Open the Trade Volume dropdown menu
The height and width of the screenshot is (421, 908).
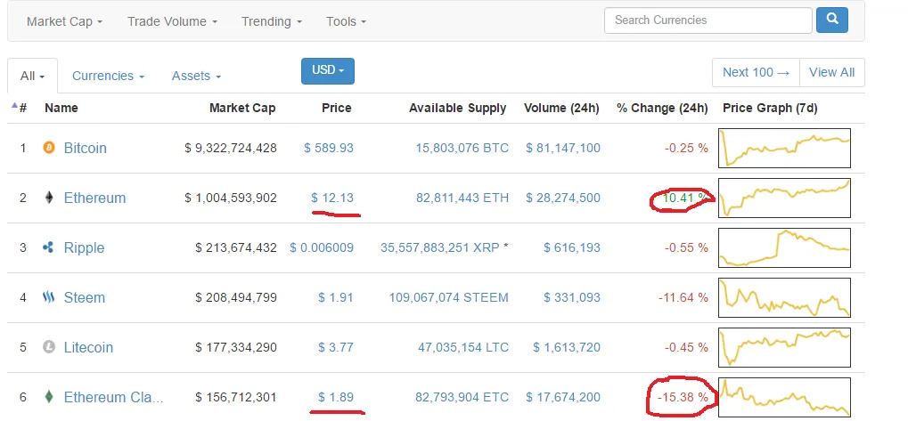tap(172, 21)
